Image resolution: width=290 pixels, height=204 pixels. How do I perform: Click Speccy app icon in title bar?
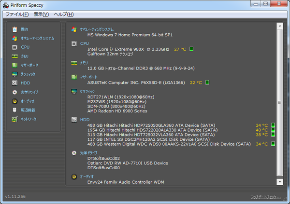click(6, 5)
